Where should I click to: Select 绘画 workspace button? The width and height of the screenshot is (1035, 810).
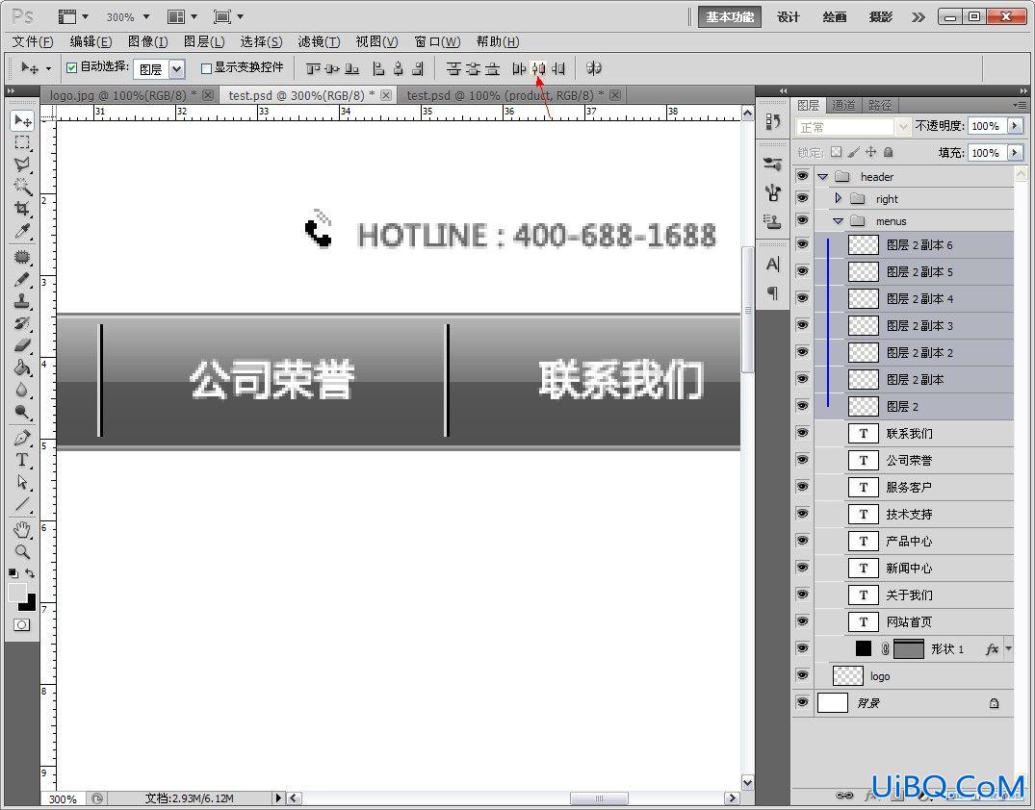[835, 16]
